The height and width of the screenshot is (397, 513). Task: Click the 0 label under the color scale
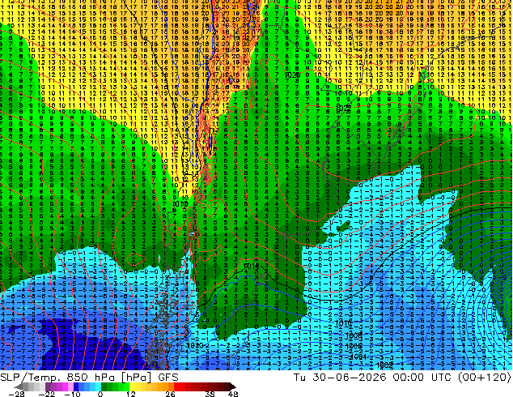coord(100,394)
